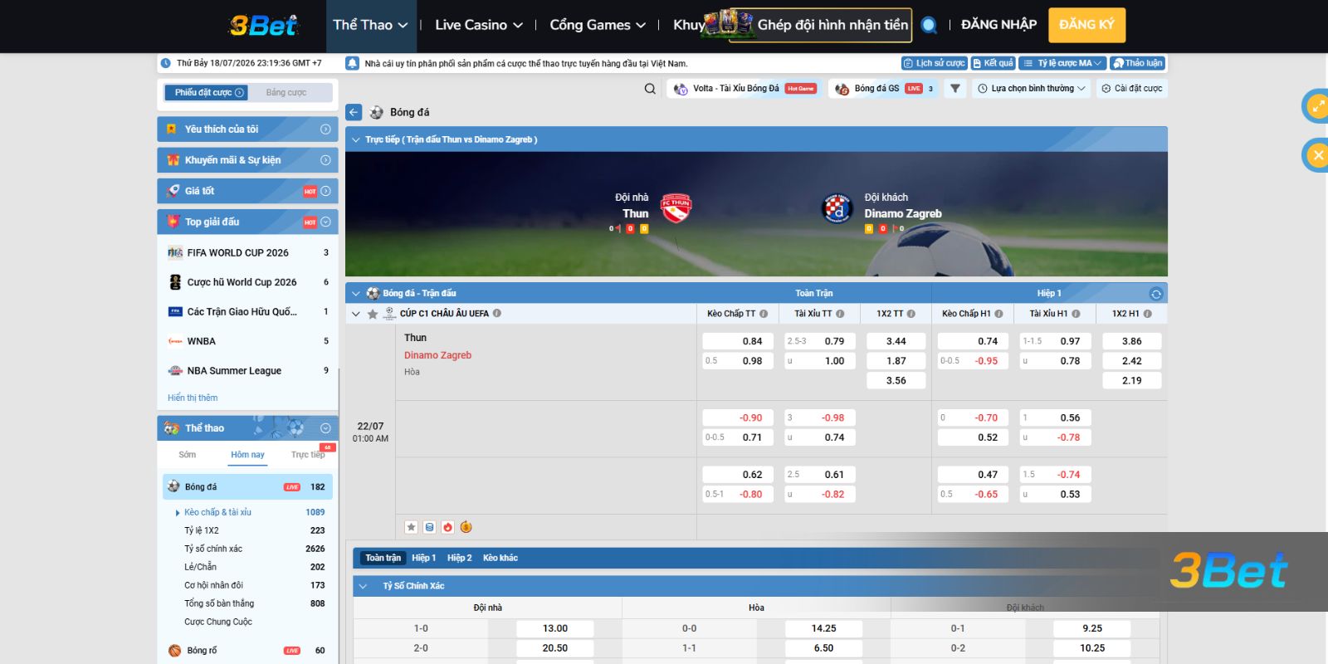Click the orange coin icon under the match
This screenshot has width=1328, height=664.
[466, 527]
